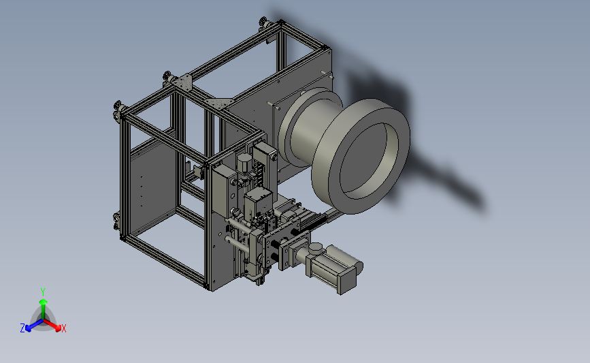590x363 pixels.
Task: Click the red X axis of the orientation triad
Action: (x=53, y=326)
